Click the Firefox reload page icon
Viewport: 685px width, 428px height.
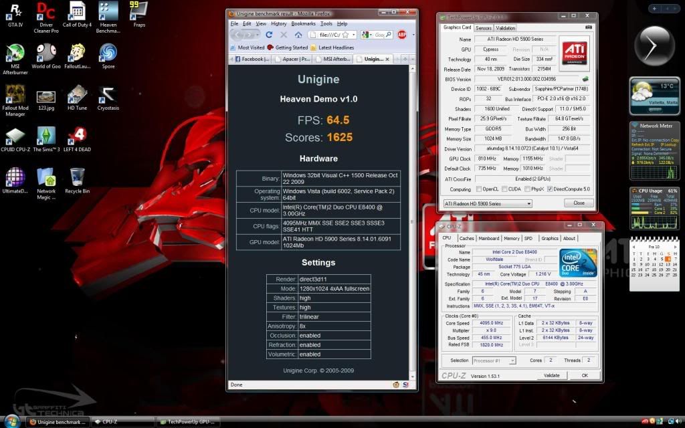(x=269, y=35)
